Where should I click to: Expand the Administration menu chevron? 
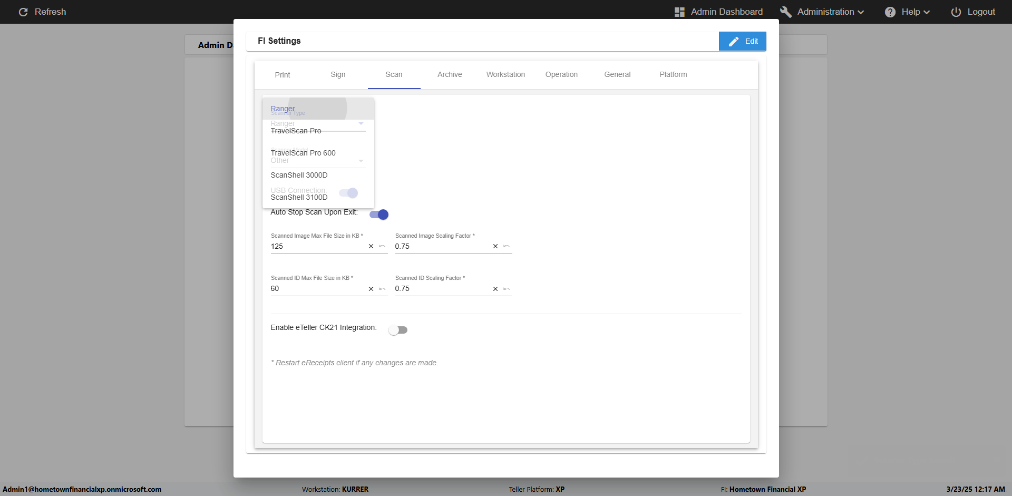pos(861,12)
